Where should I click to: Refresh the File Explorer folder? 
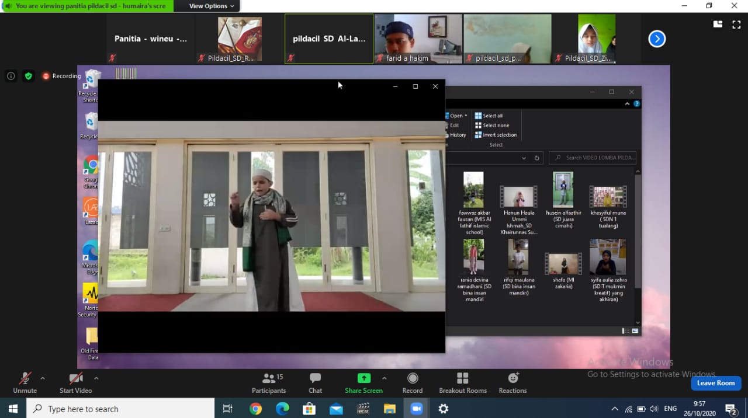(536, 158)
